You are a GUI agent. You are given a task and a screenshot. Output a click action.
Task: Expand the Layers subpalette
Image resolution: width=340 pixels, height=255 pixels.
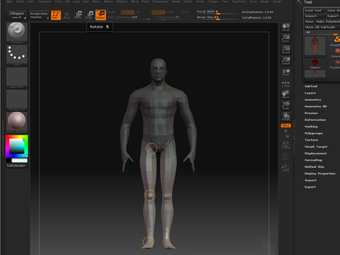(310, 93)
